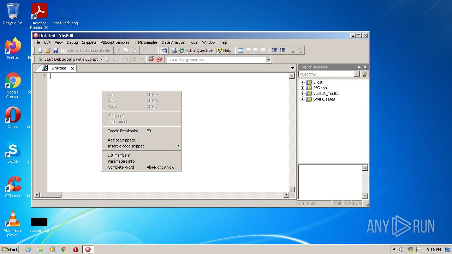The width and height of the screenshot is (452, 254).
Task: Select Parameters info in context menu
Action: (141, 161)
